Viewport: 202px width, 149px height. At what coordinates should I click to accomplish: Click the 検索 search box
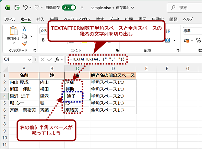click(x=185, y=8)
